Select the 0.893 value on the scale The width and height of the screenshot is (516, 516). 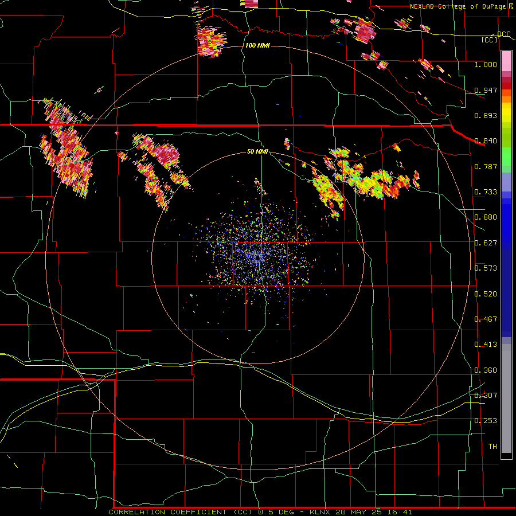point(486,115)
